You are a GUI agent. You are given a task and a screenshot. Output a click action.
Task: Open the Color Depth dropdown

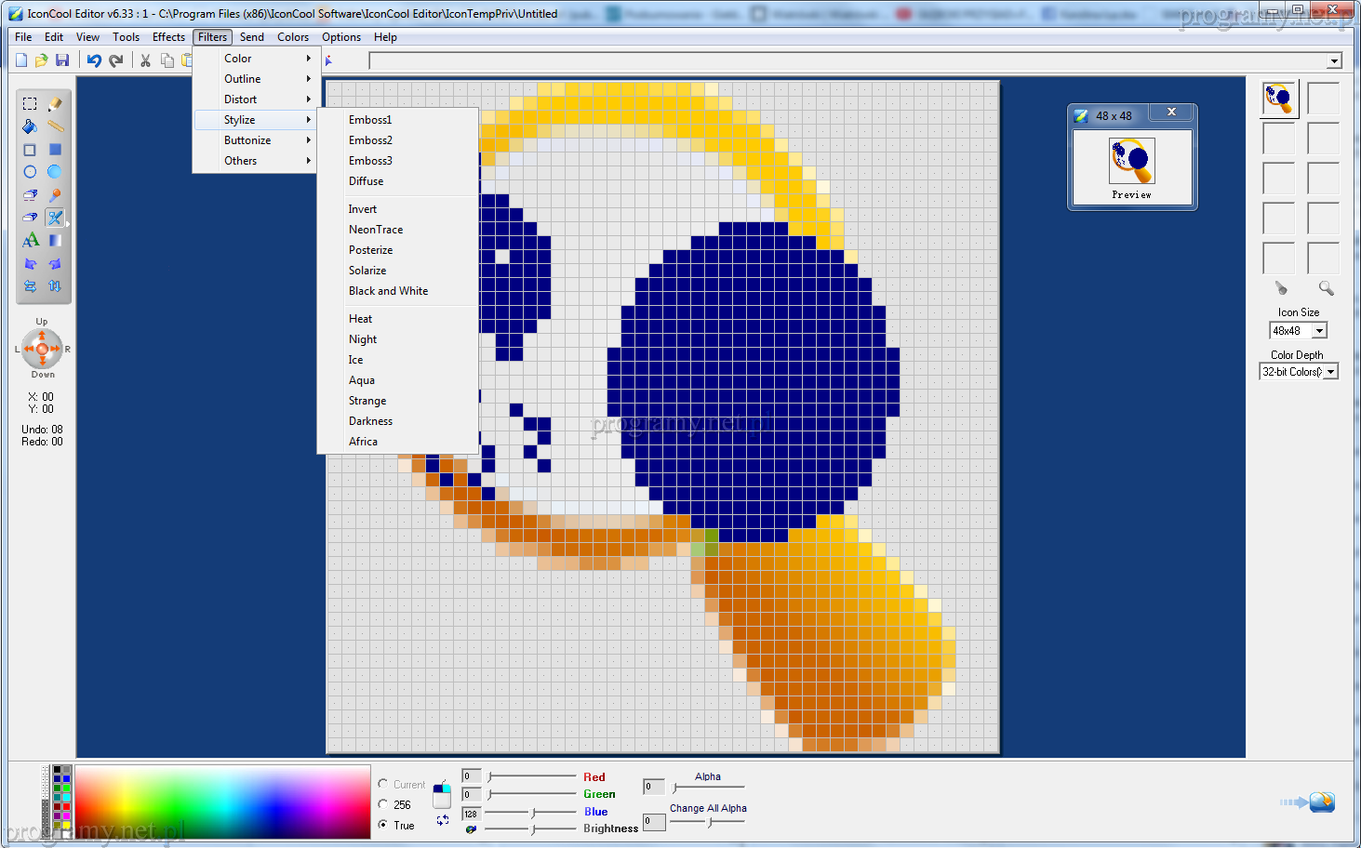pyautogui.click(x=1330, y=372)
